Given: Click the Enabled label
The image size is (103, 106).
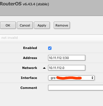Looking at the screenshot, I should click(x=30, y=48).
